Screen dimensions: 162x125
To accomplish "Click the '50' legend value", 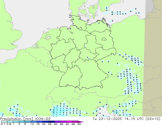I will click(x=79, y=124).
